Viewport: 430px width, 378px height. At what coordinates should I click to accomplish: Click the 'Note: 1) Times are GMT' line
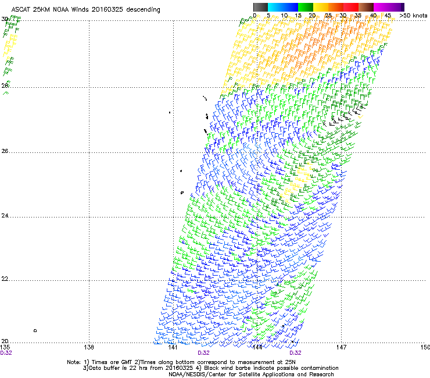(x=181, y=362)
